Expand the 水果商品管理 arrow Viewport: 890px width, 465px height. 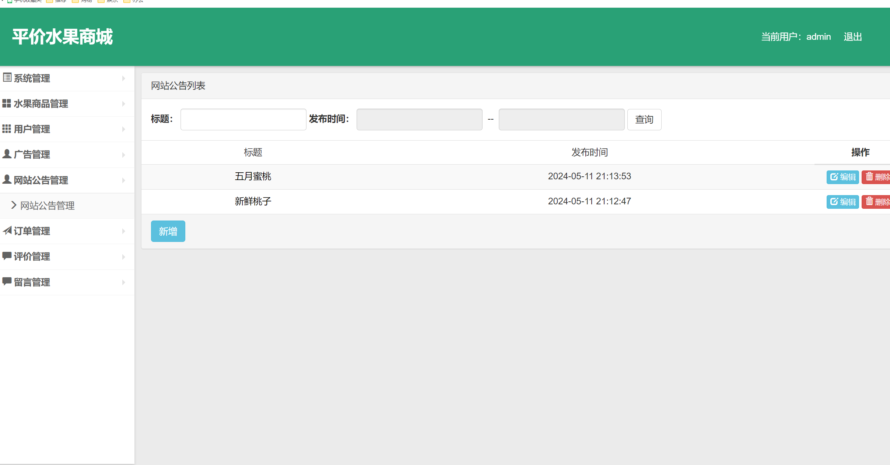tap(124, 104)
